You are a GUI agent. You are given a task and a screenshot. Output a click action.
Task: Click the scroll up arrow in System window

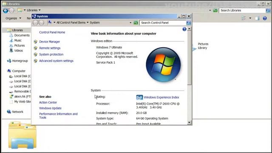pos(189,29)
